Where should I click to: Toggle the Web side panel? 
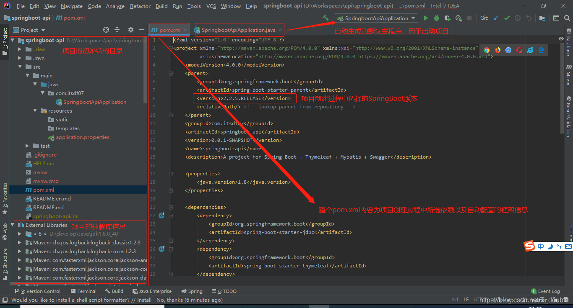point(5,231)
